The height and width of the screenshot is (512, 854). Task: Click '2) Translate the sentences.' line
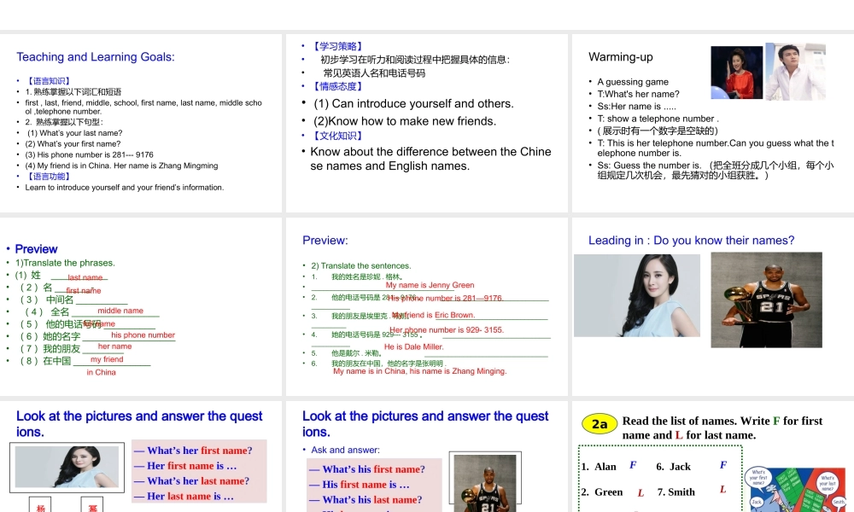pos(361,266)
